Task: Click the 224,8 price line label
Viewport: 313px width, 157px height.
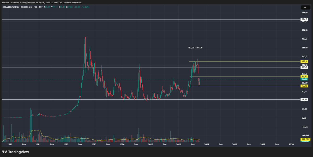Action: tap(304, 19)
